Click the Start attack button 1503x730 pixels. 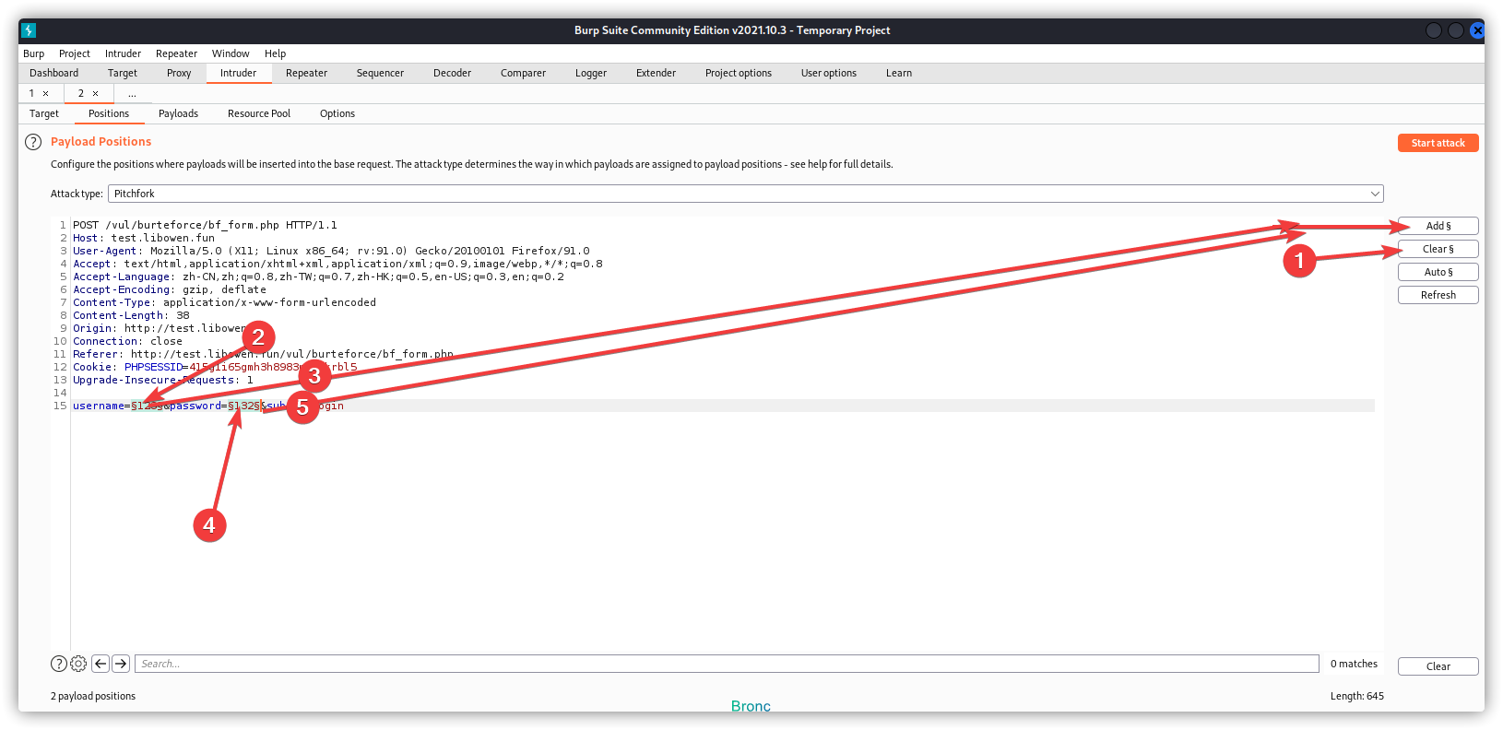point(1438,143)
